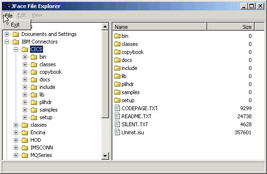This screenshot has width=267, height=174.
Task: Expand the copybook node in the tree
Action: click(x=25, y=72)
